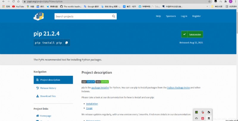The width and height of the screenshot is (238, 121).
Task: Click the PyPI logo in the header
Action: [39, 16]
